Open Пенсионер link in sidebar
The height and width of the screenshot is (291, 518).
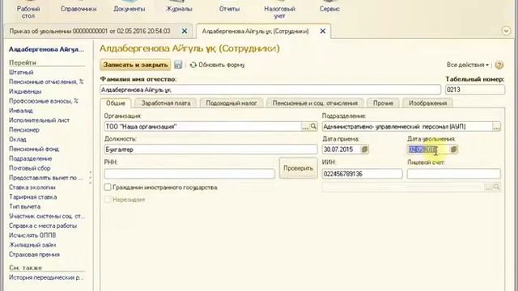click(24, 129)
